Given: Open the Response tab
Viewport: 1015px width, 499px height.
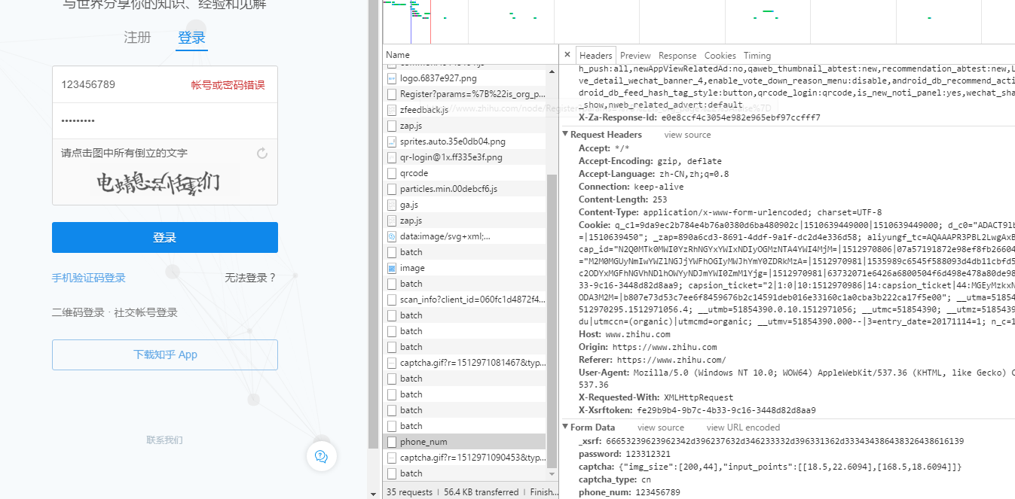Looking at the screenshot, I should (677, 56).
